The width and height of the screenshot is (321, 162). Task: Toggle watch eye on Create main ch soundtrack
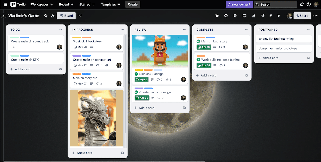[x=13, y=47]
